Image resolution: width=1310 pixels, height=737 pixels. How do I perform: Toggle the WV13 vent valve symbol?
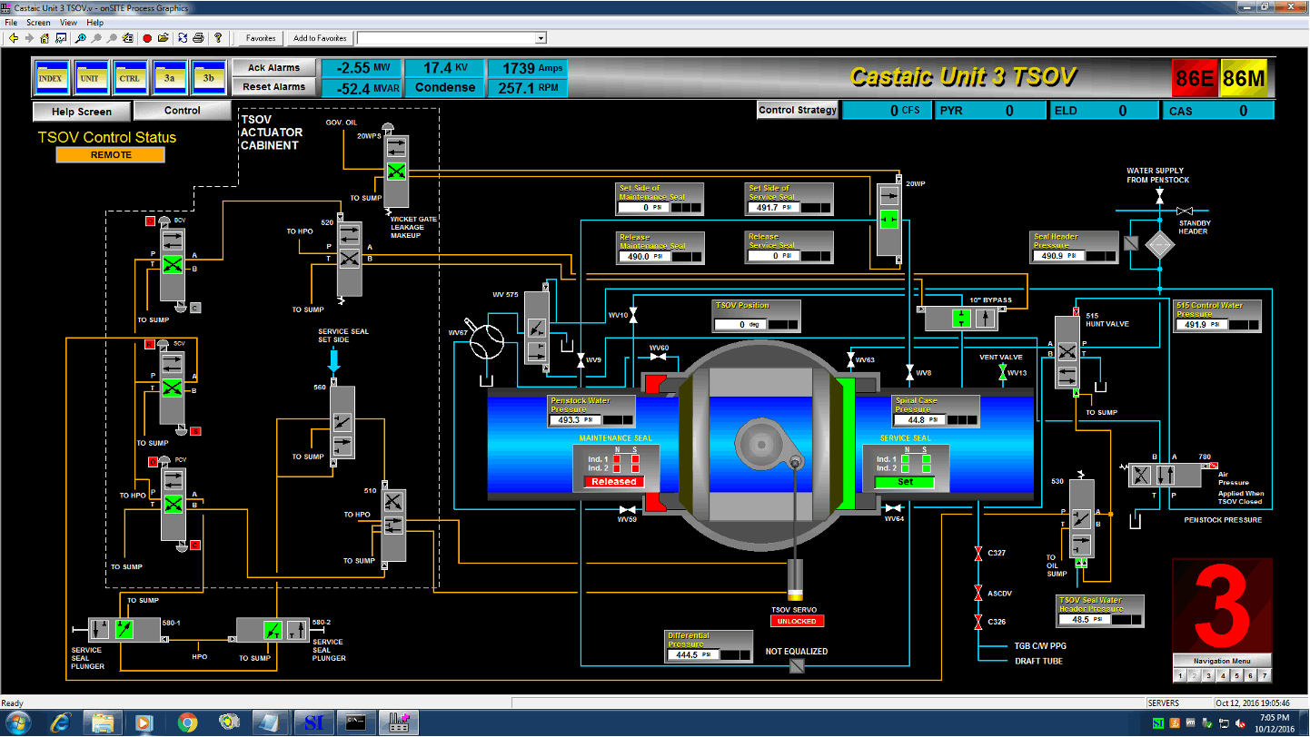coord(1003,372)
